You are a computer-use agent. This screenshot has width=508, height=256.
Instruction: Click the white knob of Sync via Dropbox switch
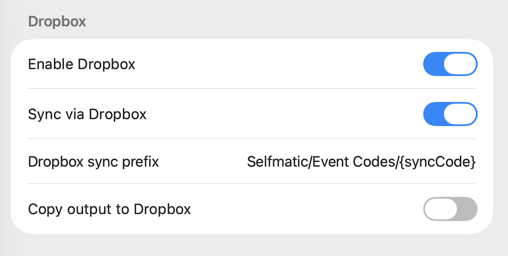point(460,114)
